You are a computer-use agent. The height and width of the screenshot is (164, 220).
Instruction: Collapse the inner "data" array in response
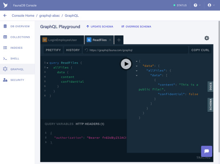click(x=136, y=76)
